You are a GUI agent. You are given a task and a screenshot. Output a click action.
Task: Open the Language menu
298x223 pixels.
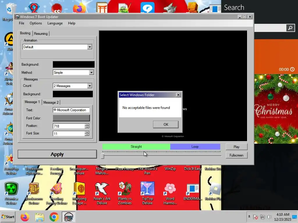(x=55, y=23)
